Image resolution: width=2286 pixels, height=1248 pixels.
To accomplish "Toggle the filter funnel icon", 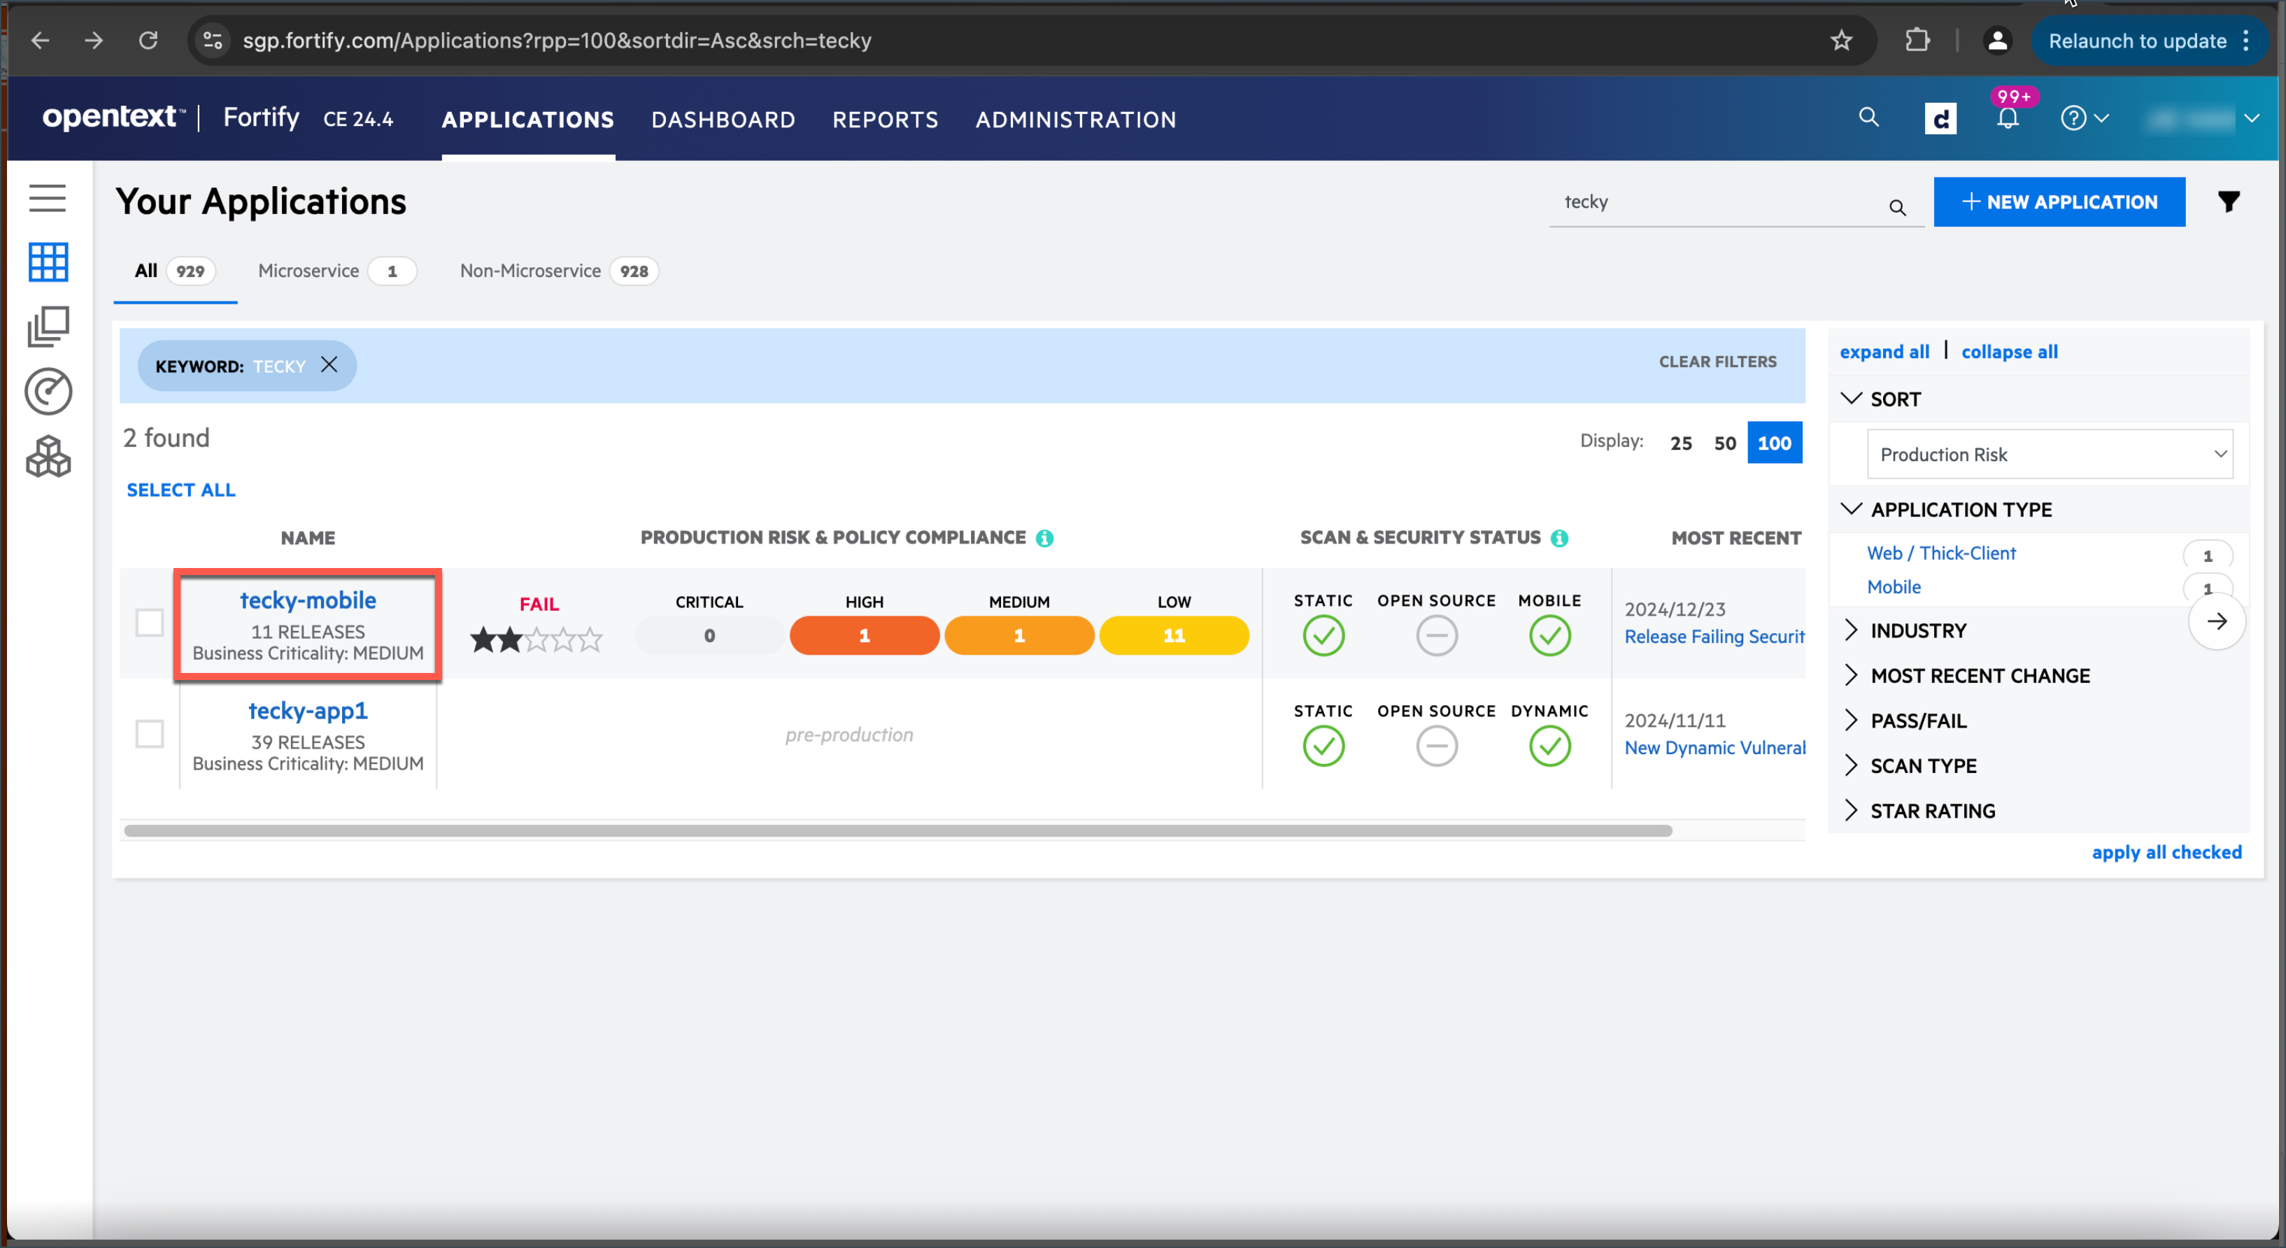I will (2229, 201).
